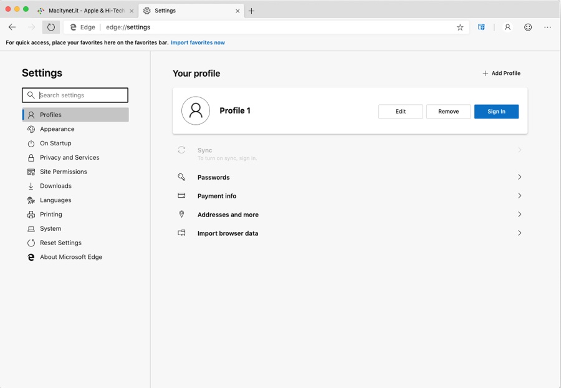Click the refresh page icon
Viewport: 561px width, 388px height.
[x=51, y=27]
